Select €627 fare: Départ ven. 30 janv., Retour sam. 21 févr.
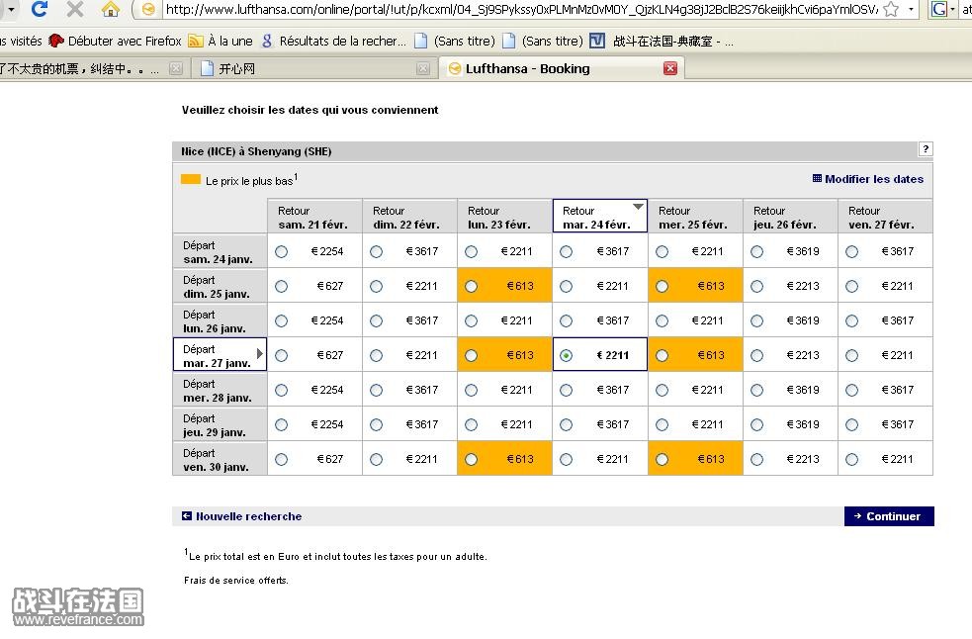The width and height of the screenshot is (972, 639). pos(282,460)
